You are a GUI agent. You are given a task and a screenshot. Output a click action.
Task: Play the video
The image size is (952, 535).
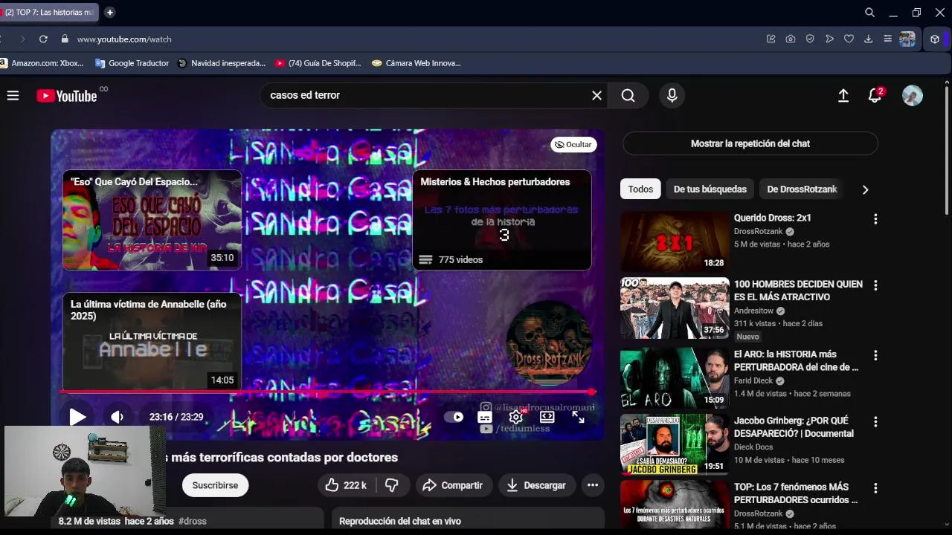pos(77,417)
